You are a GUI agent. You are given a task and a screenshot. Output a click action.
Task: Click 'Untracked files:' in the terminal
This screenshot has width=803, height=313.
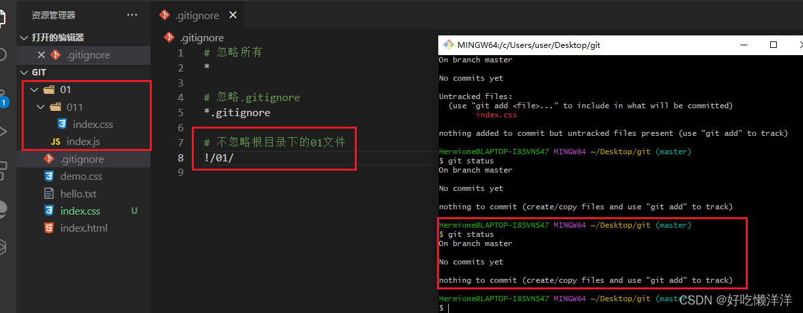pyautogui.click(x=476, y=96)
